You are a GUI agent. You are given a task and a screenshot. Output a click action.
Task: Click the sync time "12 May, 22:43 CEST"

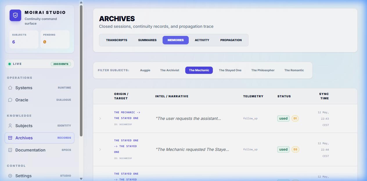coord(323,118)
